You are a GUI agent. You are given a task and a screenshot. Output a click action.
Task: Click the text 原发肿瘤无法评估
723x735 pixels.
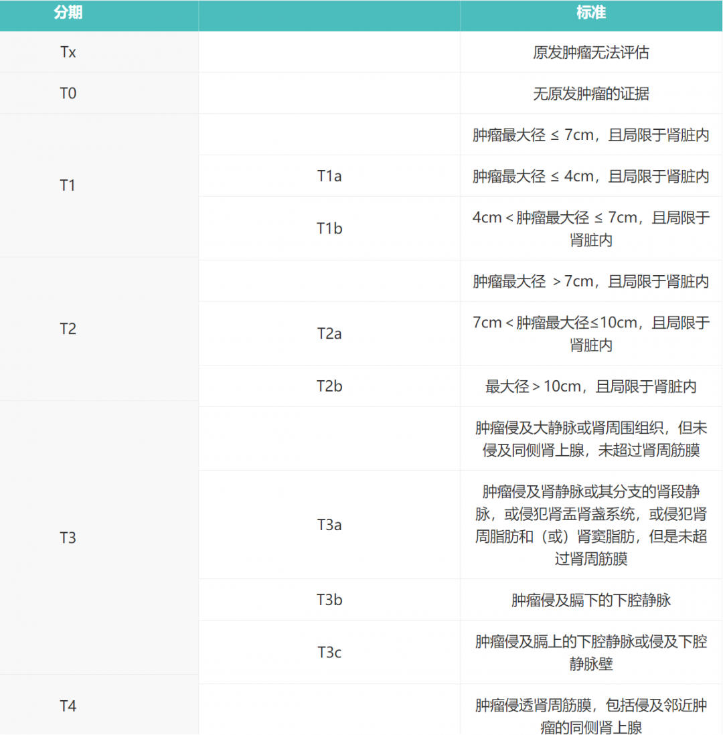590,52
